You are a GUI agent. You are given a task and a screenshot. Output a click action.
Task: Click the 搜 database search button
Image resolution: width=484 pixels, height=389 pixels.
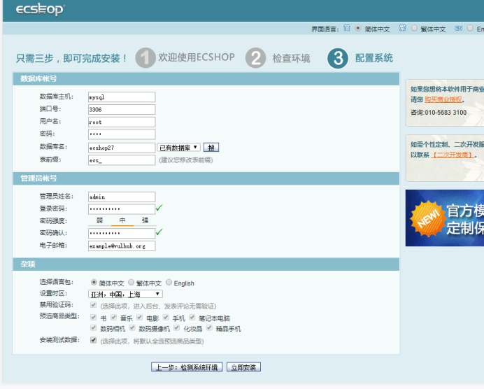[x=211, y=148]
